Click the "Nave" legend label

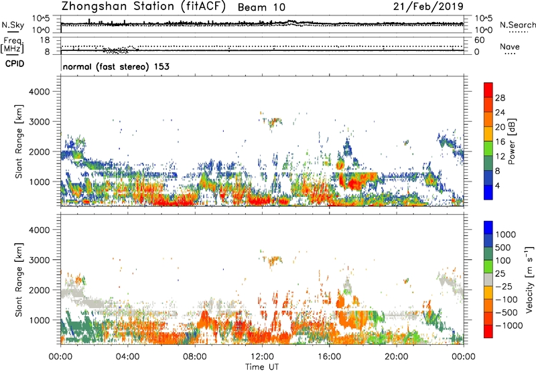(x=510, y=46)
